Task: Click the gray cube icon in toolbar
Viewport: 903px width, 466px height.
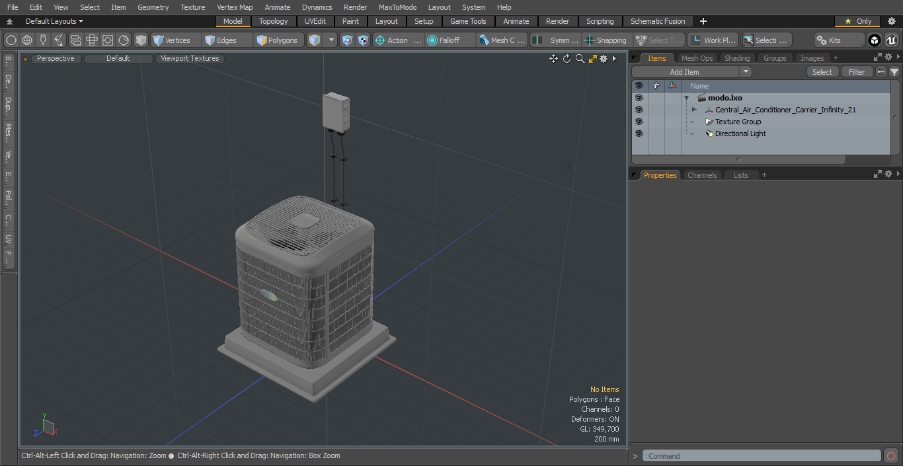Action: click(141, 40)
